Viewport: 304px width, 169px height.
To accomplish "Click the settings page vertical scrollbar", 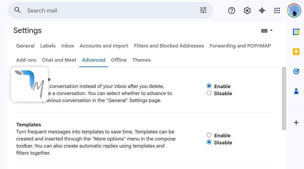I will click(284, 98).
